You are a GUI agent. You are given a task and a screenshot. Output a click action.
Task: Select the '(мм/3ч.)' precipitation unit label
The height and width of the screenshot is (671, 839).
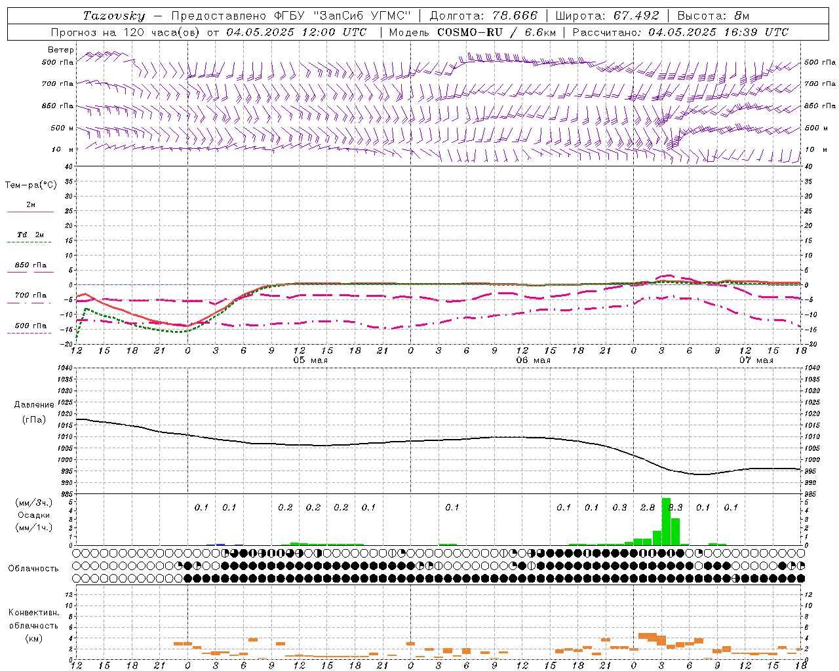(x=33, y=503)
